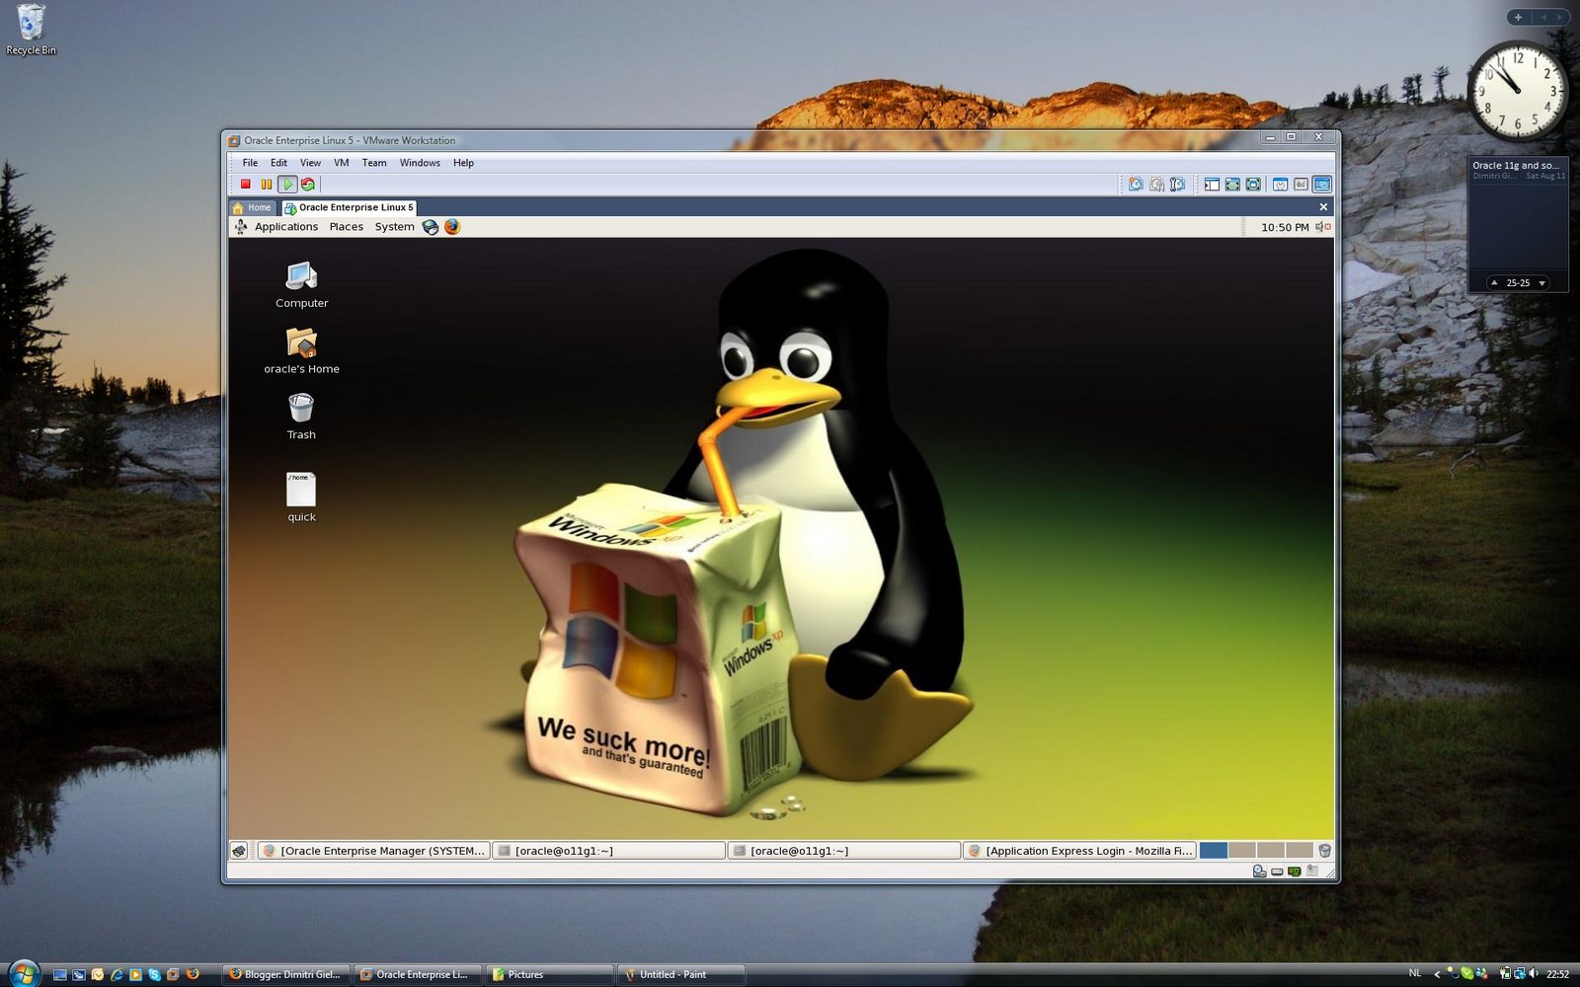This screenshot has height=987, width=1580.
Task: Open the Computer desktop icon
Action: pos(301,285)
